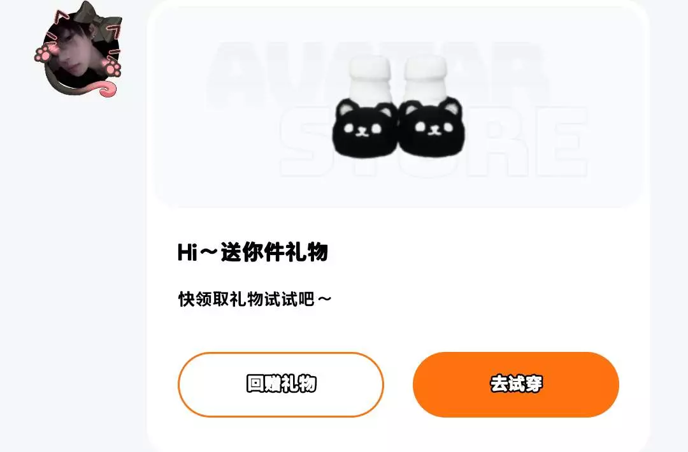Image resolution: width=688 pixels, height=452 pixels.
Task: Select the right black cat slipper
Action: pyautogui.click(x=432, y=128)
